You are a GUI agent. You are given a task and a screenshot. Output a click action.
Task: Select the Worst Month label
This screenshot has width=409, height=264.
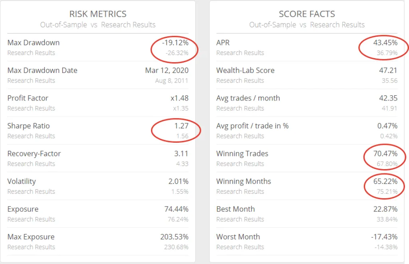tap(238, 237)
